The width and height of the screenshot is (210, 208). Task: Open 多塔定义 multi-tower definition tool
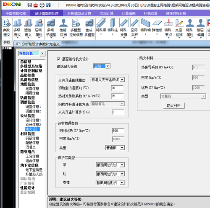pos(17,28)
